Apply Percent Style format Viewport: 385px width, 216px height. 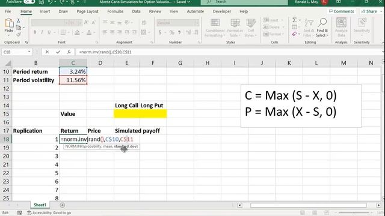coord(171,32)
